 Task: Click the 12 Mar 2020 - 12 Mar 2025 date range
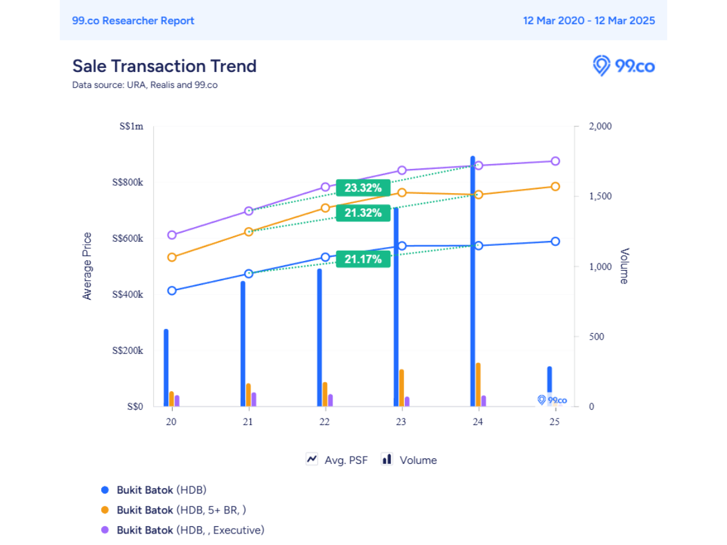point(589,21)
